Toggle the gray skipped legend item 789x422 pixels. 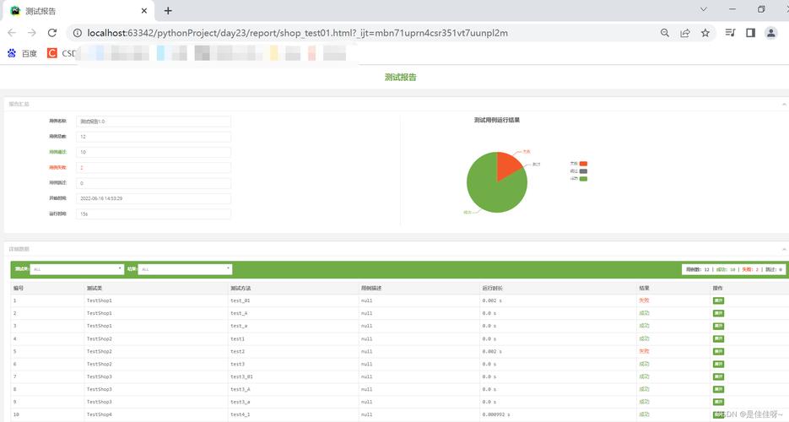coord(579,171)
